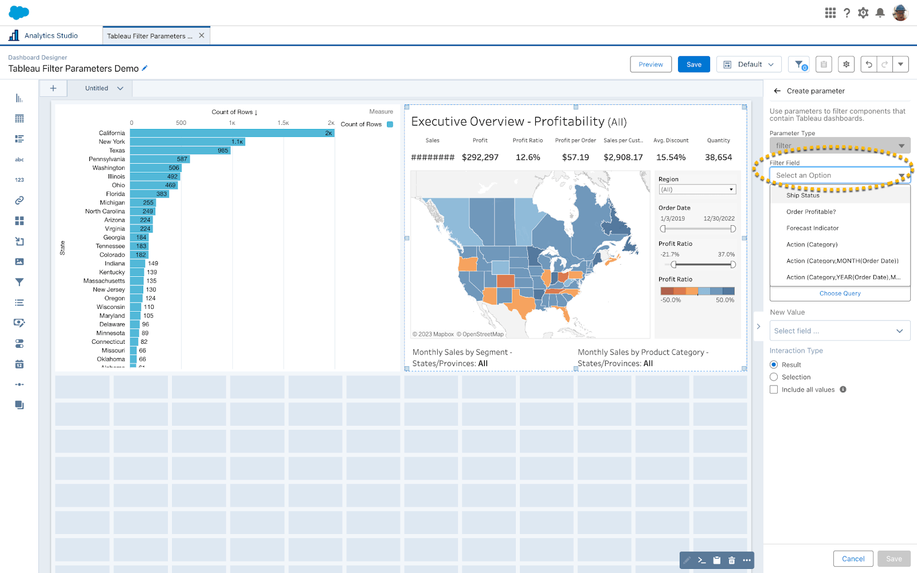Click the Choose Query link
This screenshot has height=573, width=917.
coord(840,293)
